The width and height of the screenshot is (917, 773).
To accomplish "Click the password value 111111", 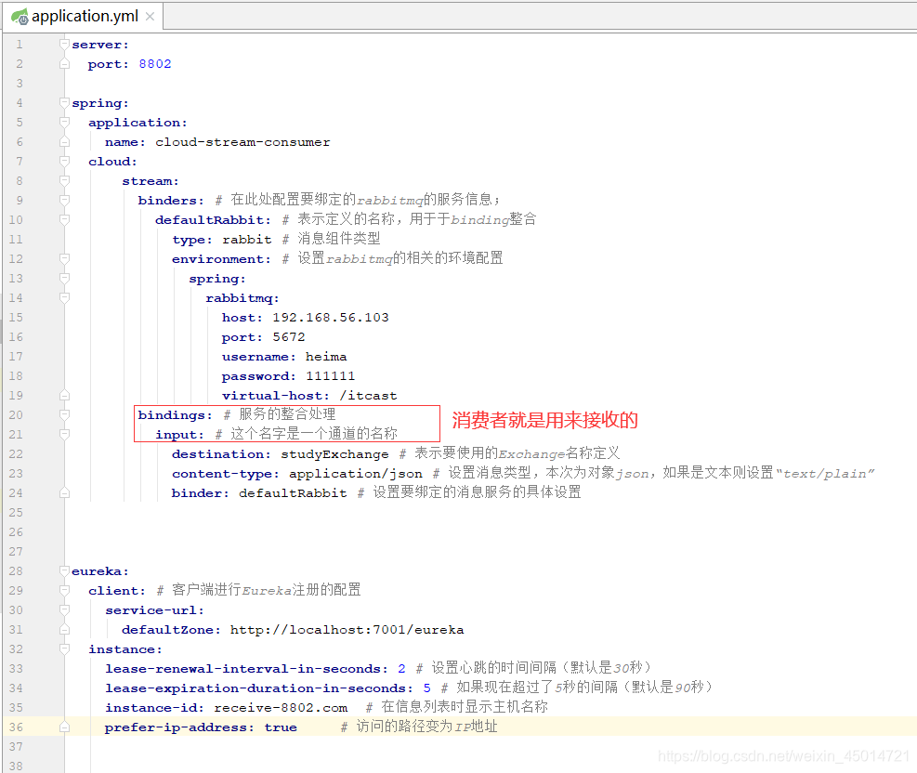I will point(331,376).
